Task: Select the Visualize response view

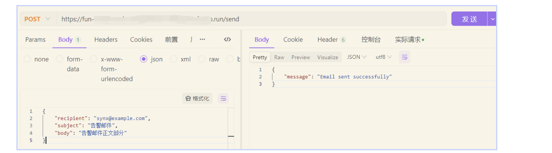Action: pos(328,57)
